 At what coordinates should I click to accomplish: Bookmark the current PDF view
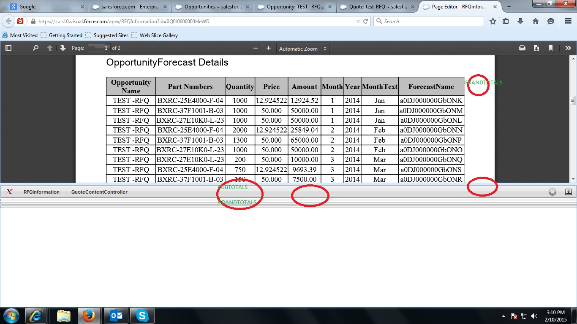click(551, 48)
